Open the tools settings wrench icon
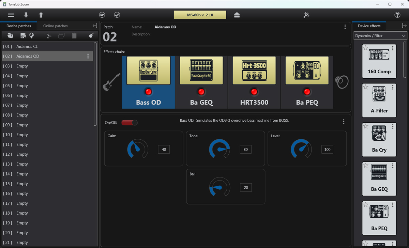409x248 pixels. pos(306,15)
